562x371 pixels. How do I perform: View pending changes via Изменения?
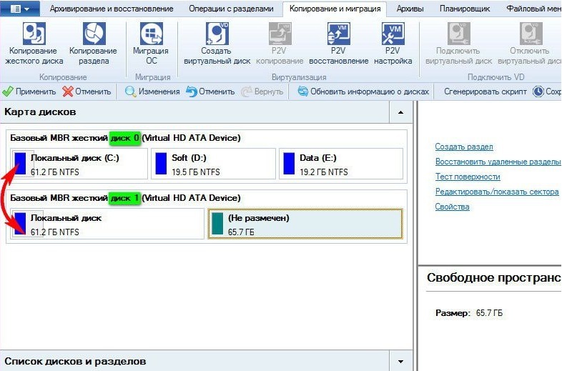(152, 91)
